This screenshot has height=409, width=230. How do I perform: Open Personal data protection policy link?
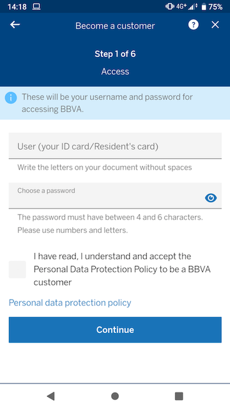point(70,303)
